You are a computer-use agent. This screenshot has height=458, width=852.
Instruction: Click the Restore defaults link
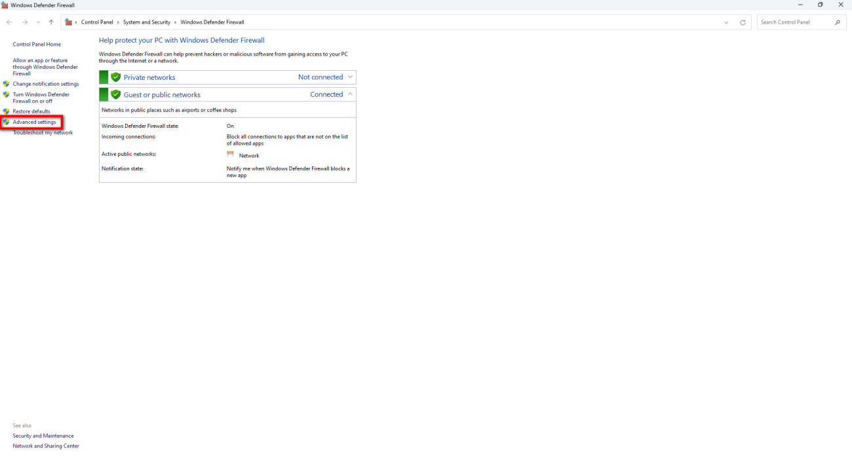pyautogui.click(x=31, y=111)
